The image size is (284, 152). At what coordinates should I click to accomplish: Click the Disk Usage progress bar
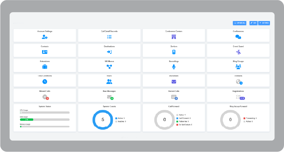point(45,120)
